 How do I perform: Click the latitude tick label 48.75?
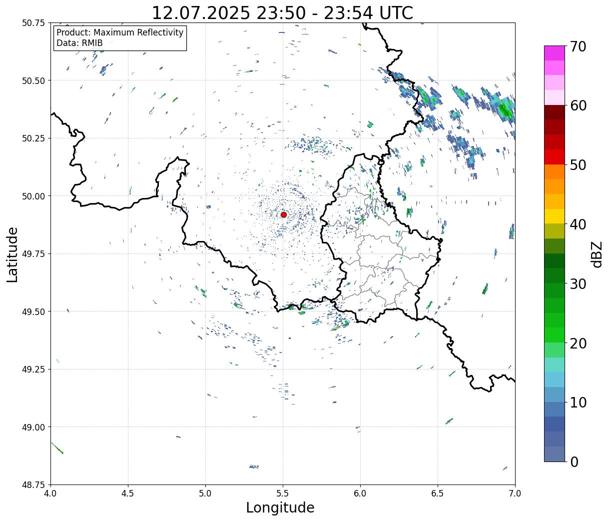(x=34, y=485)
